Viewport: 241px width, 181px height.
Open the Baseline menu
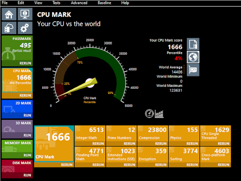[x=104, y=3]
